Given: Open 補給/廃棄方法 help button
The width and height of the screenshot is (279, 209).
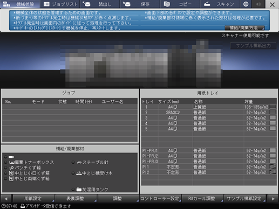Looking at the screenshot, I should (x=244, y=28).
